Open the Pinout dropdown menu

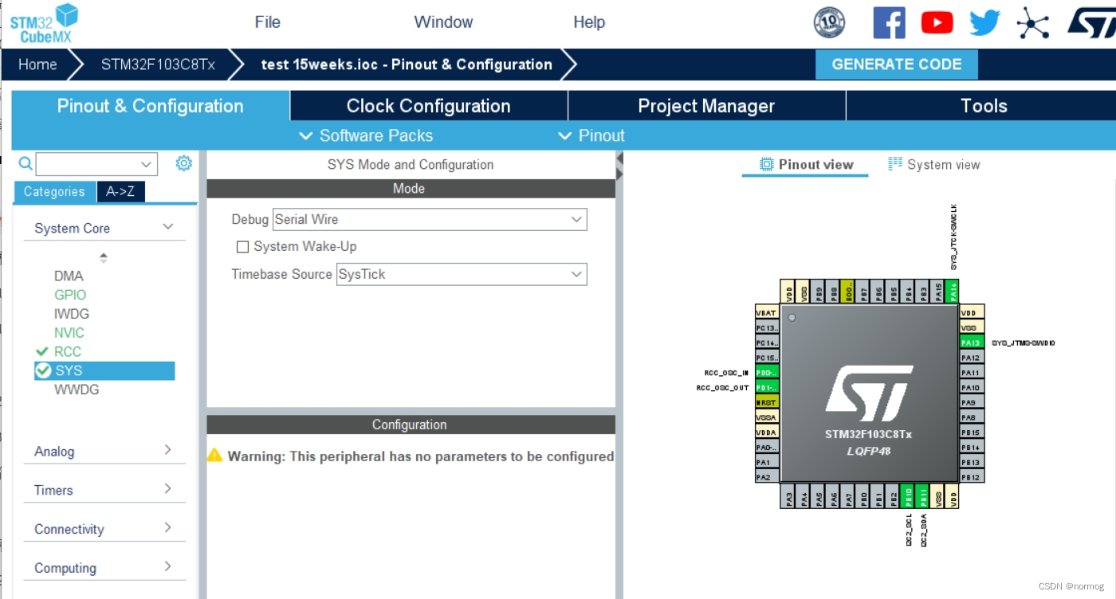coord(591,135)
